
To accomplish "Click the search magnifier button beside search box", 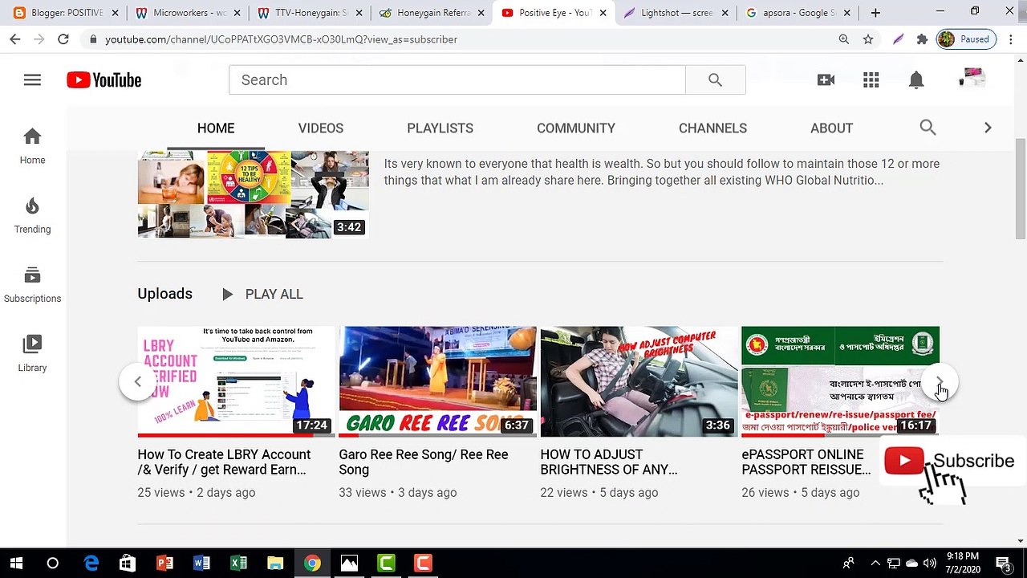I will pos(715,80).
